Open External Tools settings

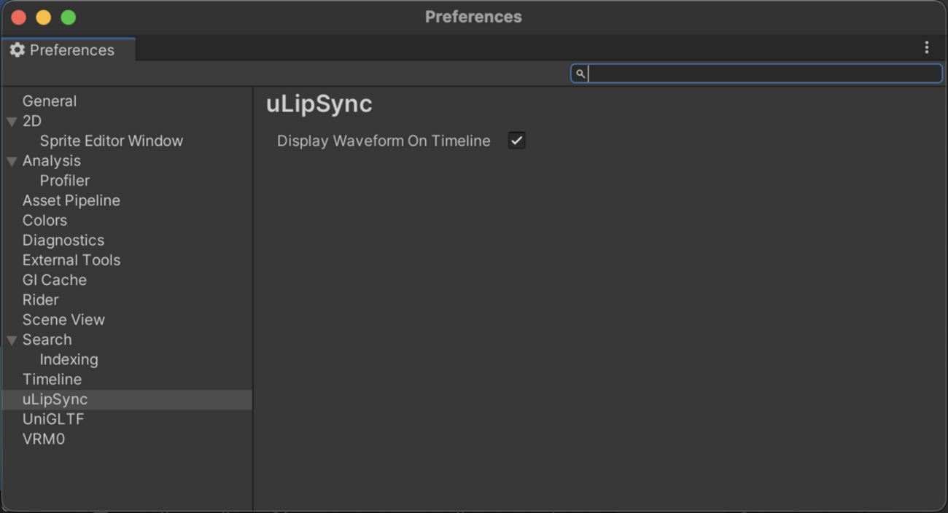coord(71,260)
